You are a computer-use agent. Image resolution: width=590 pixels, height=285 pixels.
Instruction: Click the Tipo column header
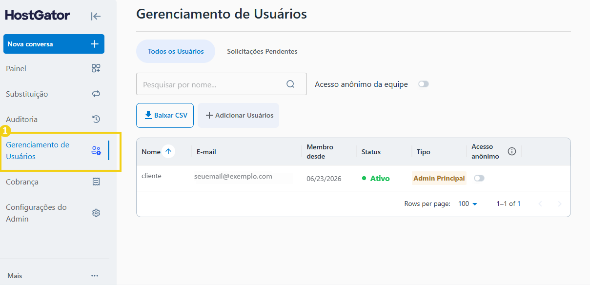click(424, 152)
